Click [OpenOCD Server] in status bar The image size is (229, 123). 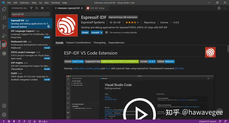tap(207, 121)
